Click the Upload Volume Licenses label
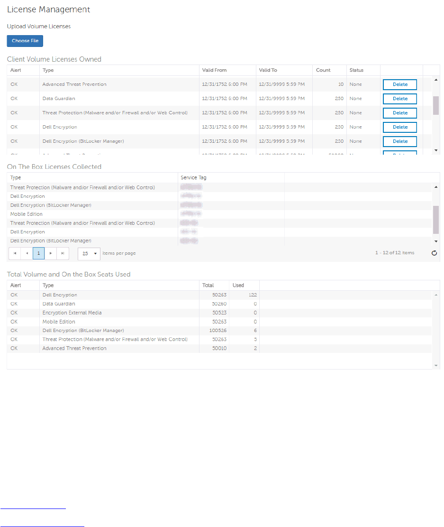 click(x=39, y=27)
